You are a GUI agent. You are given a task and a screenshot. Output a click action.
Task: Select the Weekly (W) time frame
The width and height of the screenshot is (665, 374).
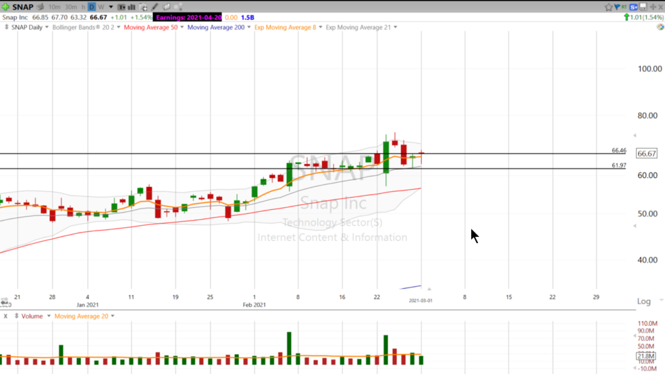(x=101, y=7)
